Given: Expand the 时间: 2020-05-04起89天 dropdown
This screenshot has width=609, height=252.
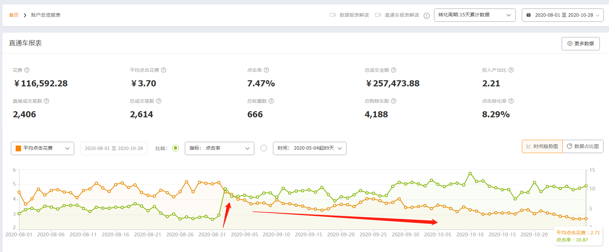Looking at the screenshot, I should [x=310, y=148].
